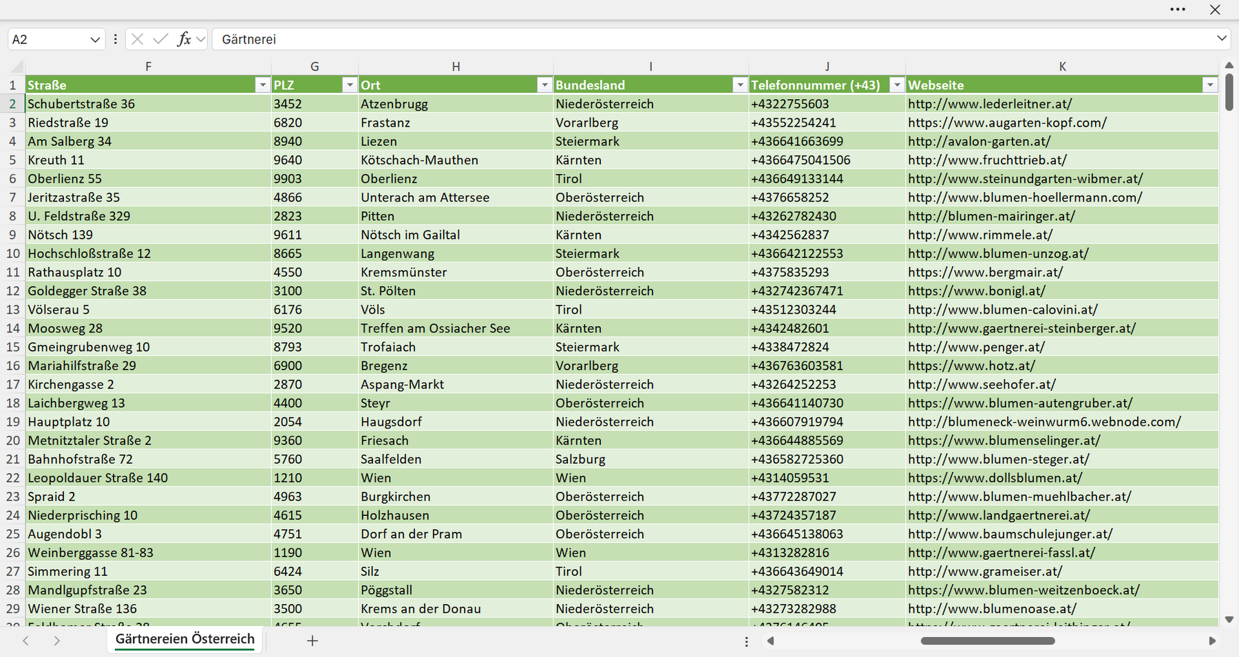Add a new sheet with plus icon
This screenshot has height=657, width=1239.
click(312, 640)
